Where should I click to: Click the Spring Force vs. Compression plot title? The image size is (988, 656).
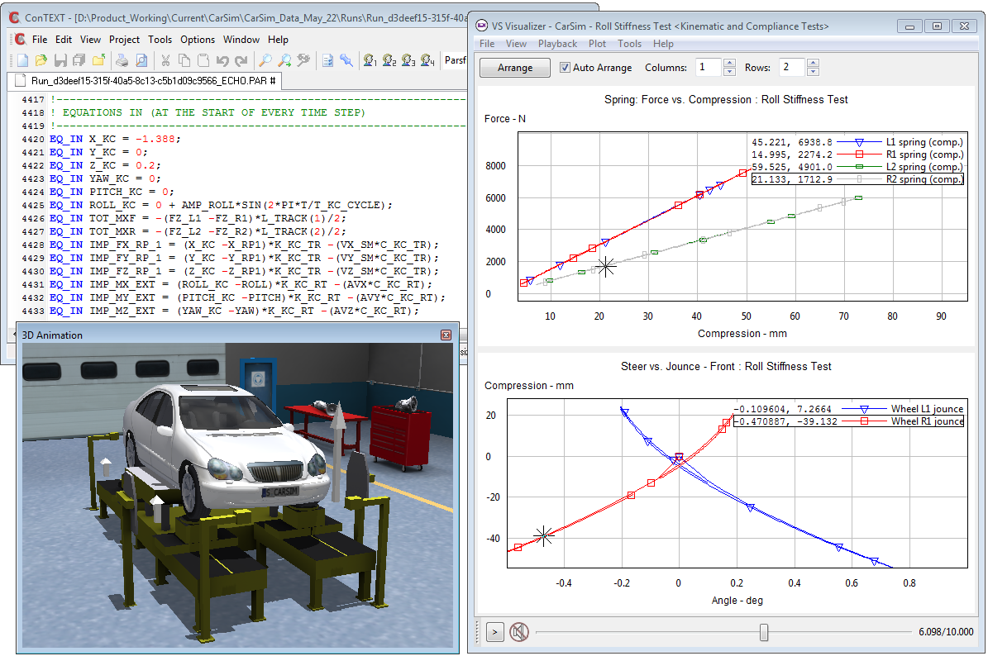[x=726, y=99]
